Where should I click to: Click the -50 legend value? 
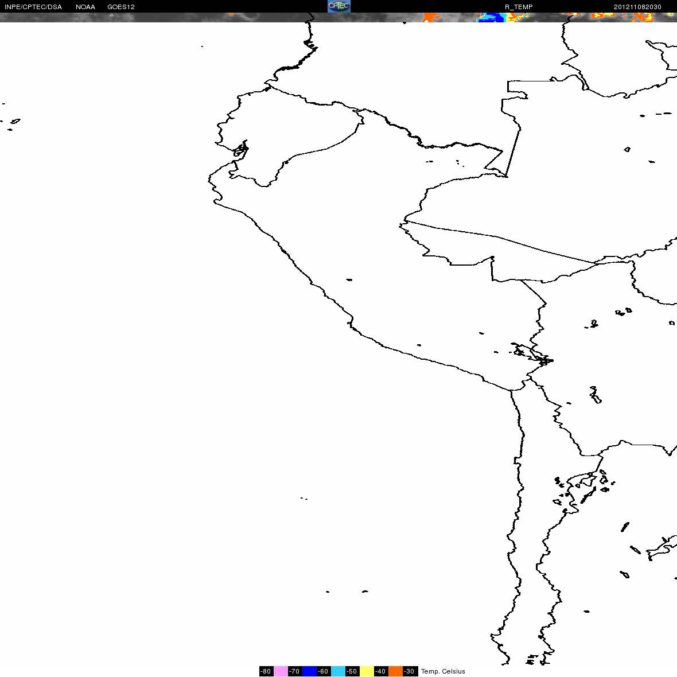(352, 671)
